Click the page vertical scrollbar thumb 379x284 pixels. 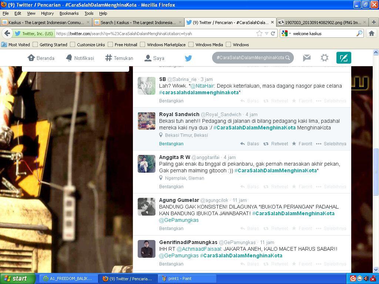click(376, 172)
